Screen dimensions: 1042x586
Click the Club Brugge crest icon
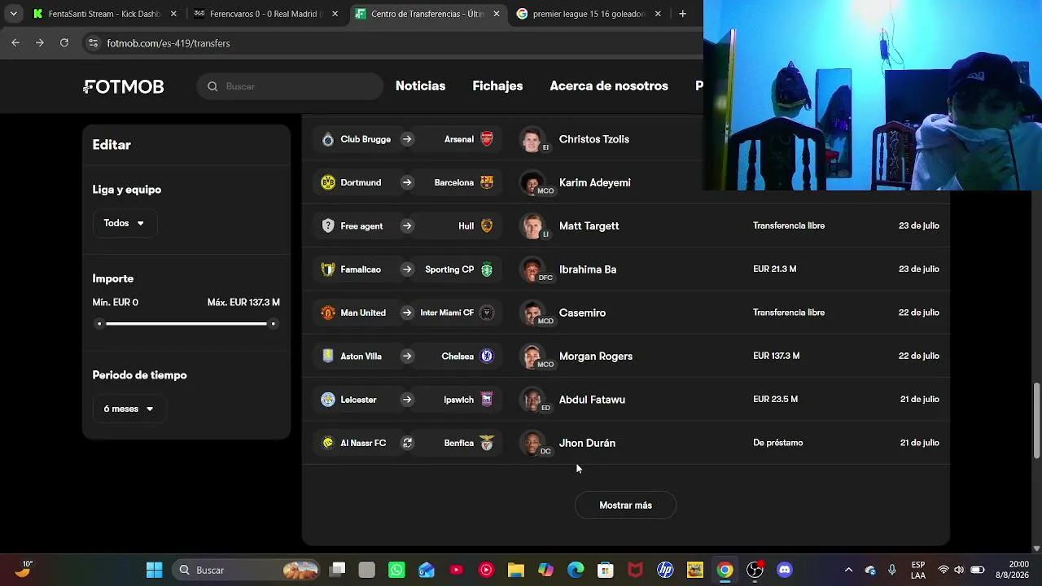point(328,139)
